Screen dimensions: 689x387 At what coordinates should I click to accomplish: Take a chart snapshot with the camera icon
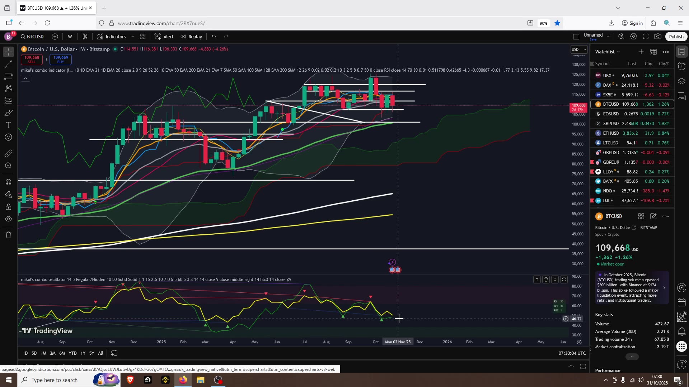pyautogui.click(x=658, y=36)
